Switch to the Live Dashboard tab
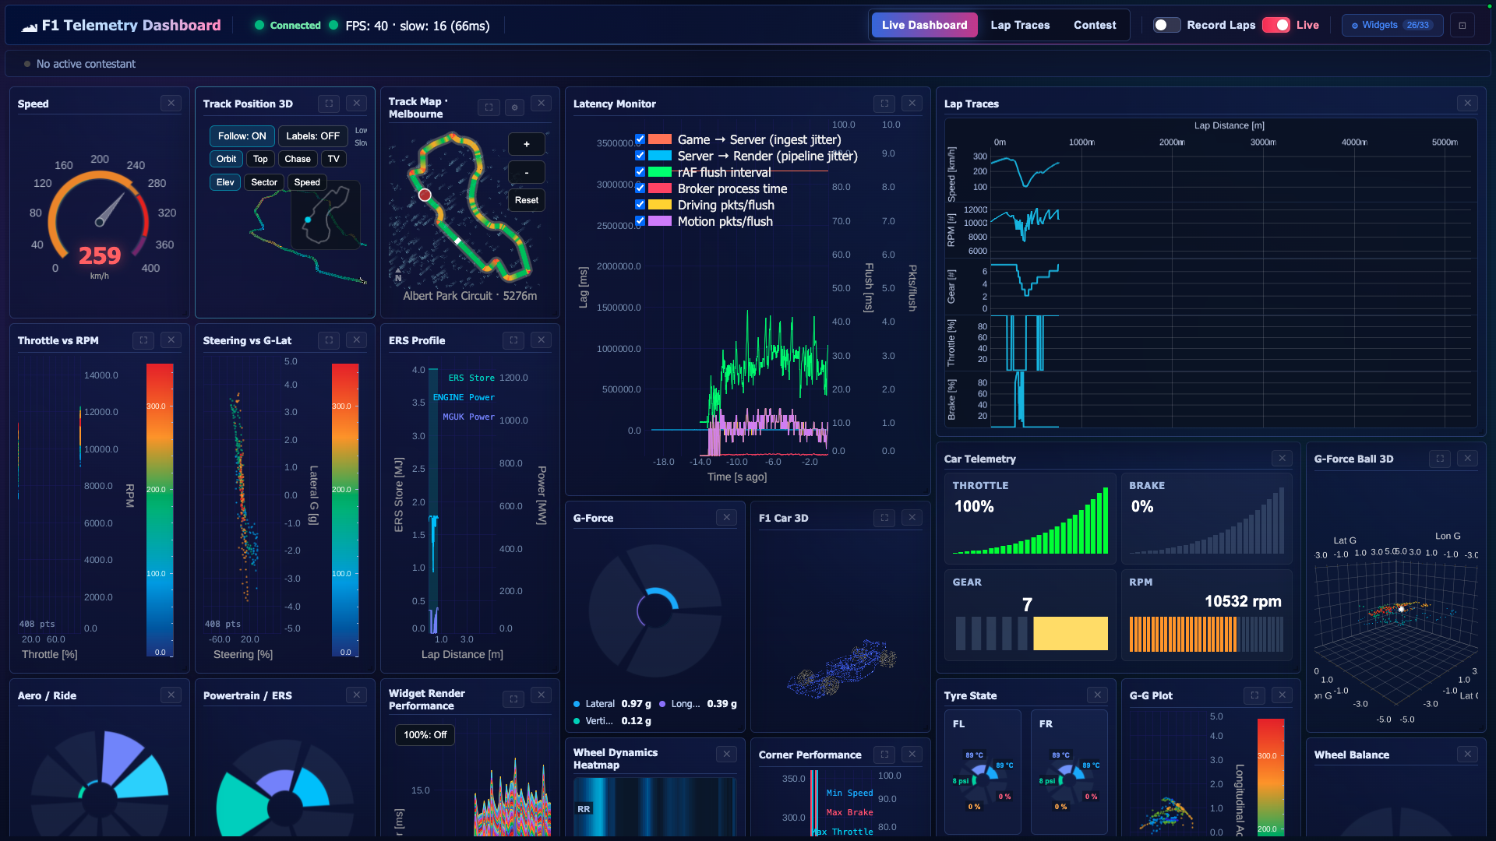The height and width of the screenshot is (841, 1496). [924, 25]
